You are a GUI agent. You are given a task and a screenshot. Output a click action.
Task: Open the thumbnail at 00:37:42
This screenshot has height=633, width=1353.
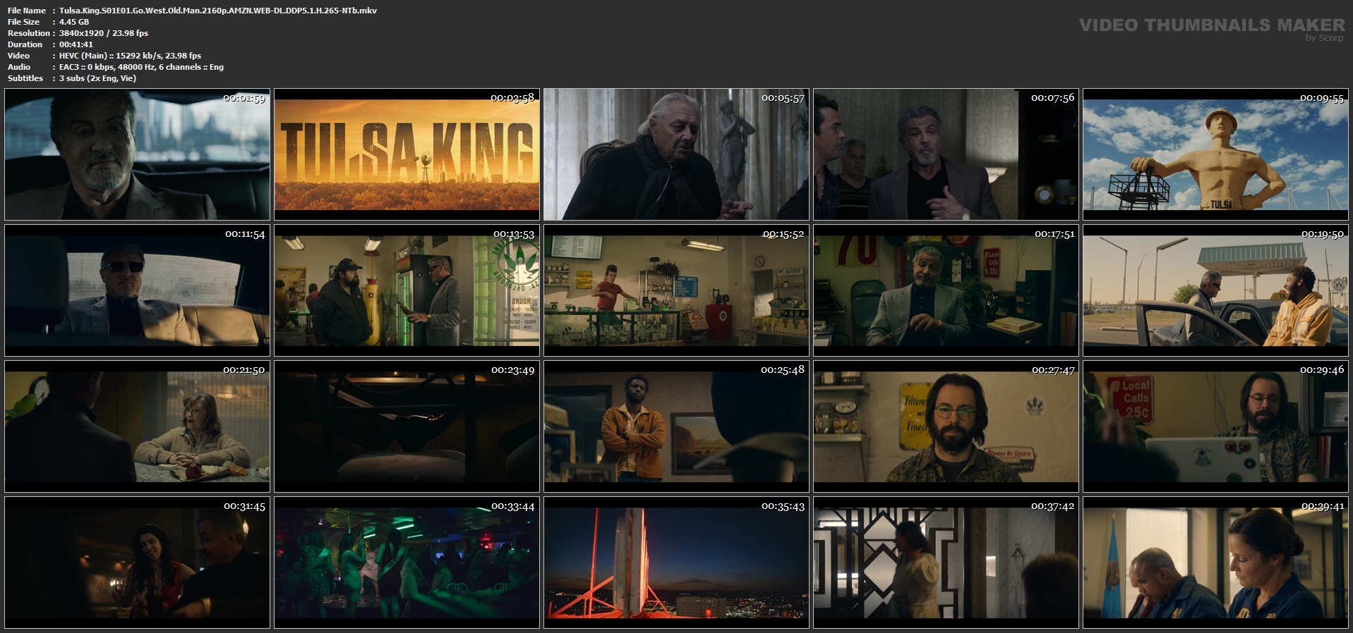coord(946,563)
